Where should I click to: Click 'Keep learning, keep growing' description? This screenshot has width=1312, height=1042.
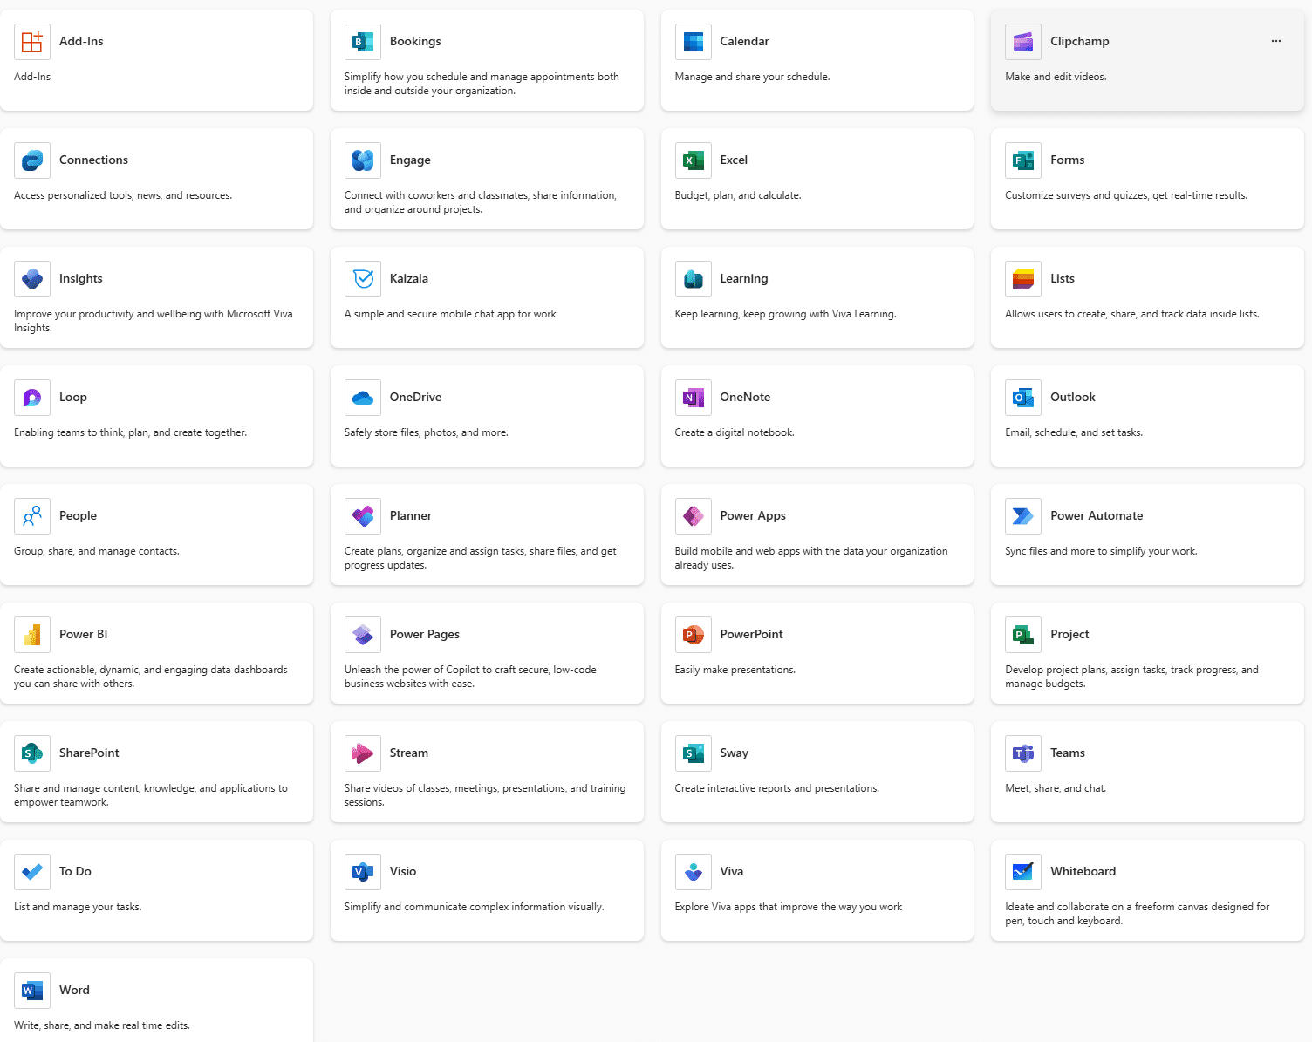(x=785, y=314)
